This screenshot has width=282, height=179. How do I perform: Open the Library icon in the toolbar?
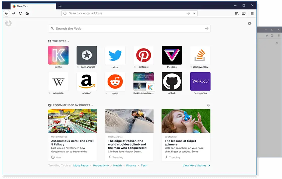237,13
